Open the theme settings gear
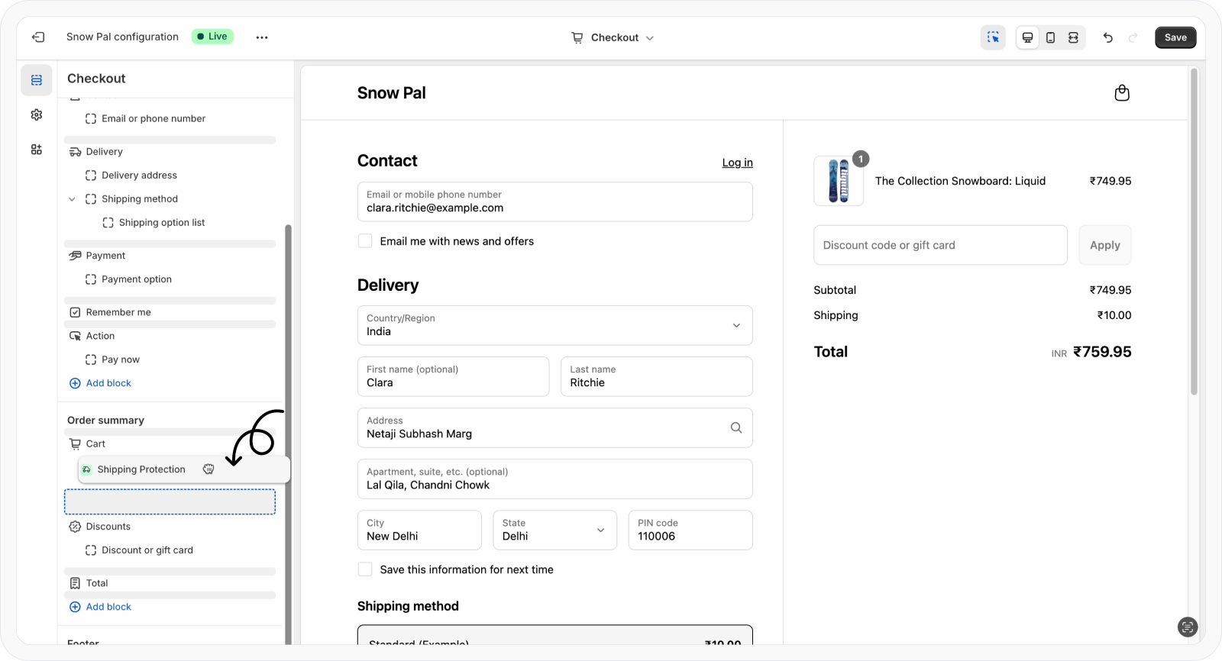This screenshot has height=661, width=1222. pos(37,114)
